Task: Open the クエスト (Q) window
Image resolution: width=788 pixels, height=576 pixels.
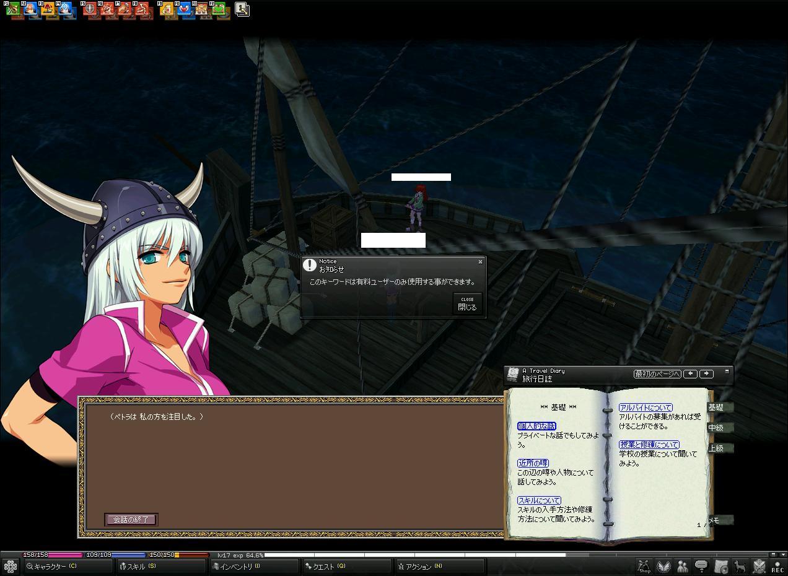Action: click(347, 566)
